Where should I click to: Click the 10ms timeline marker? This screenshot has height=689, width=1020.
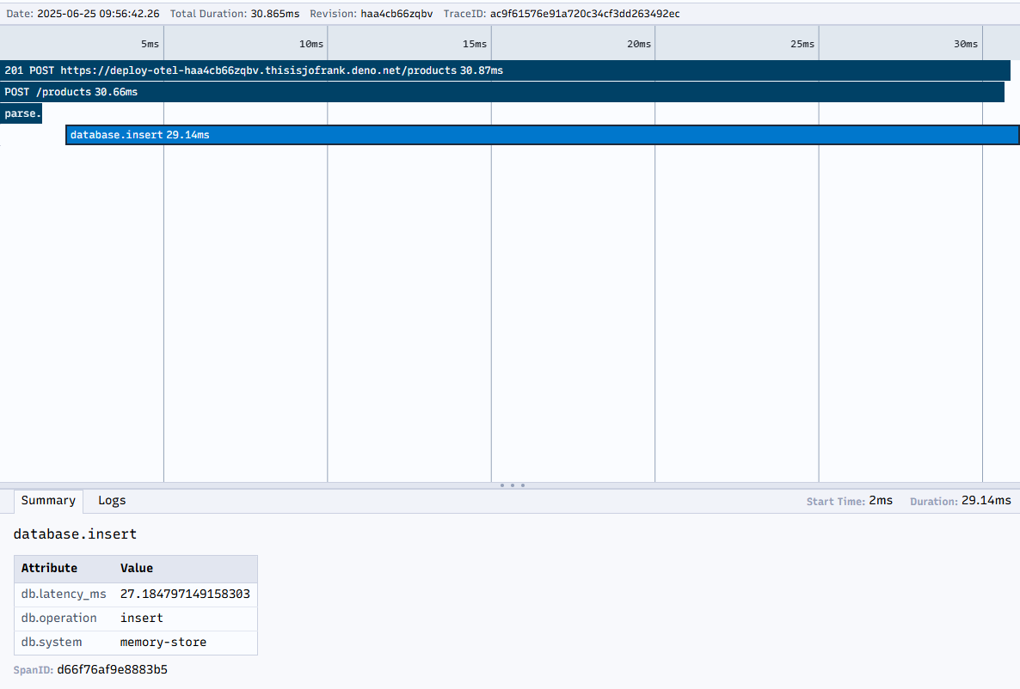[x=310, y=44]
